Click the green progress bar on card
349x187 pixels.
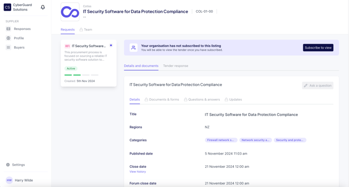tap(73, 75)
